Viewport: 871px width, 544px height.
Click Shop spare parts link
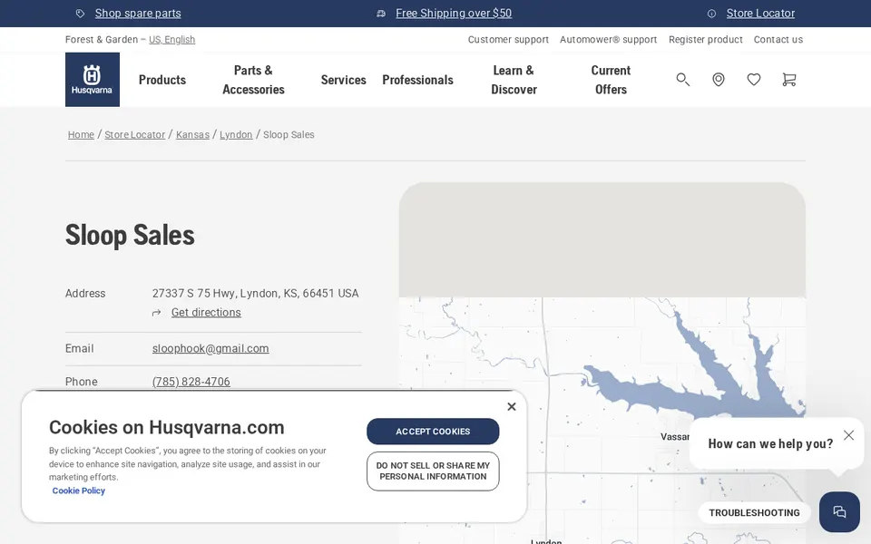[138, 14]
